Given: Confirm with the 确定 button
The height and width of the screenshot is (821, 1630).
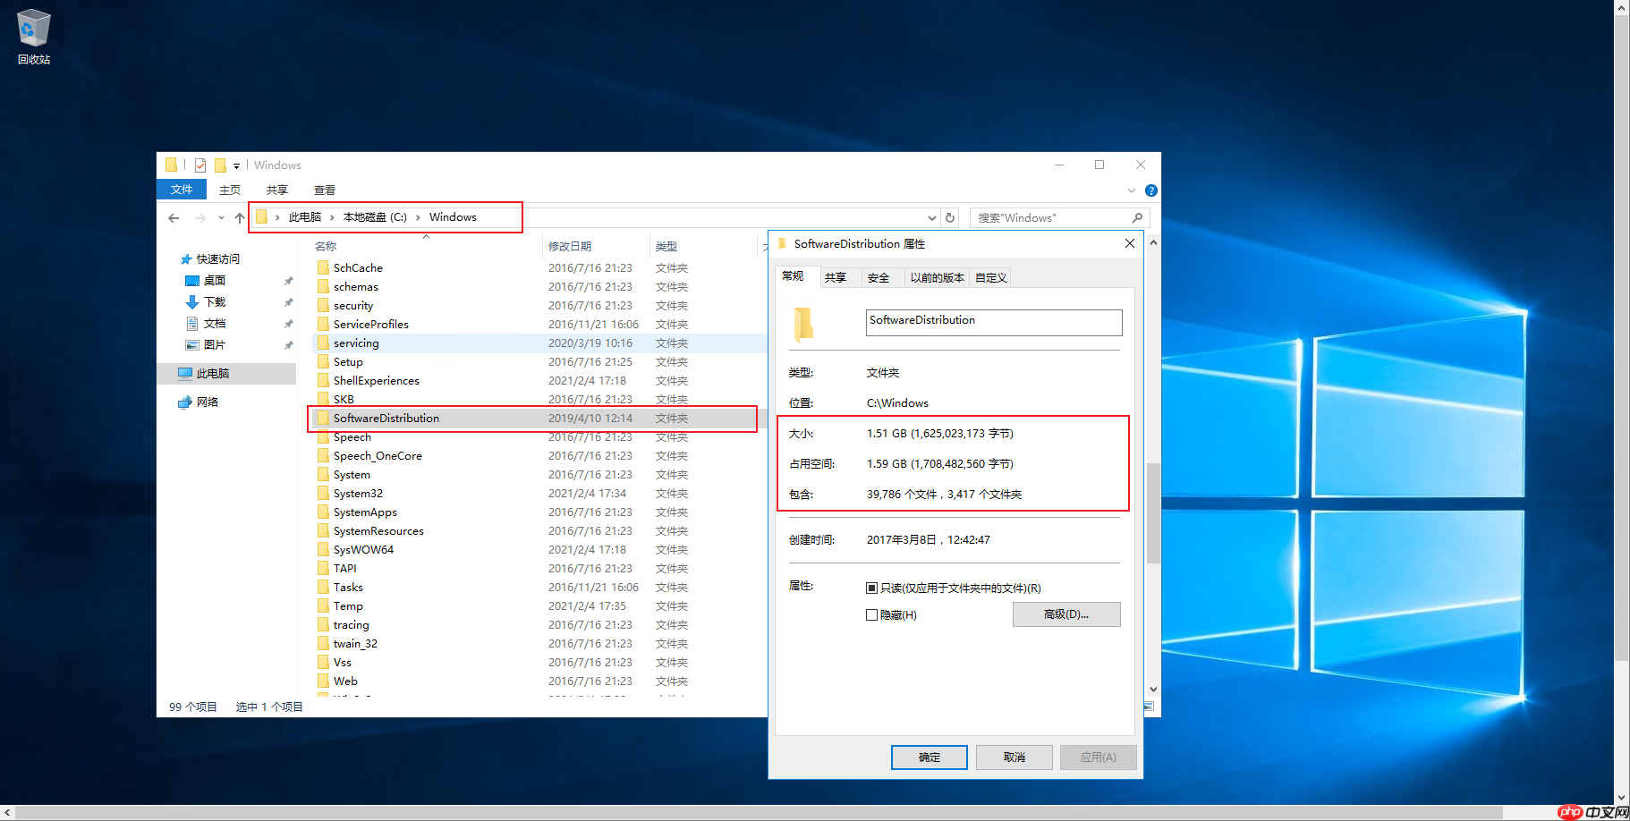Looking at the screenshot, I should [x=929, y=757].
